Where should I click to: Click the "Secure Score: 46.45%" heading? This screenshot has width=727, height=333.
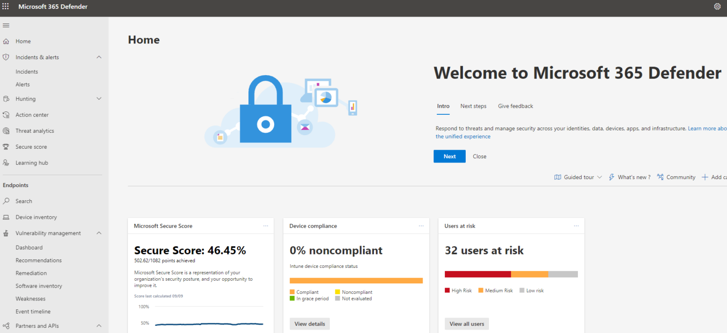190,250
